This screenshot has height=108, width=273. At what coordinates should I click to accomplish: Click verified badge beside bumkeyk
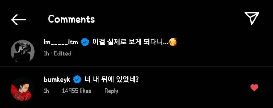pos(77,79)
